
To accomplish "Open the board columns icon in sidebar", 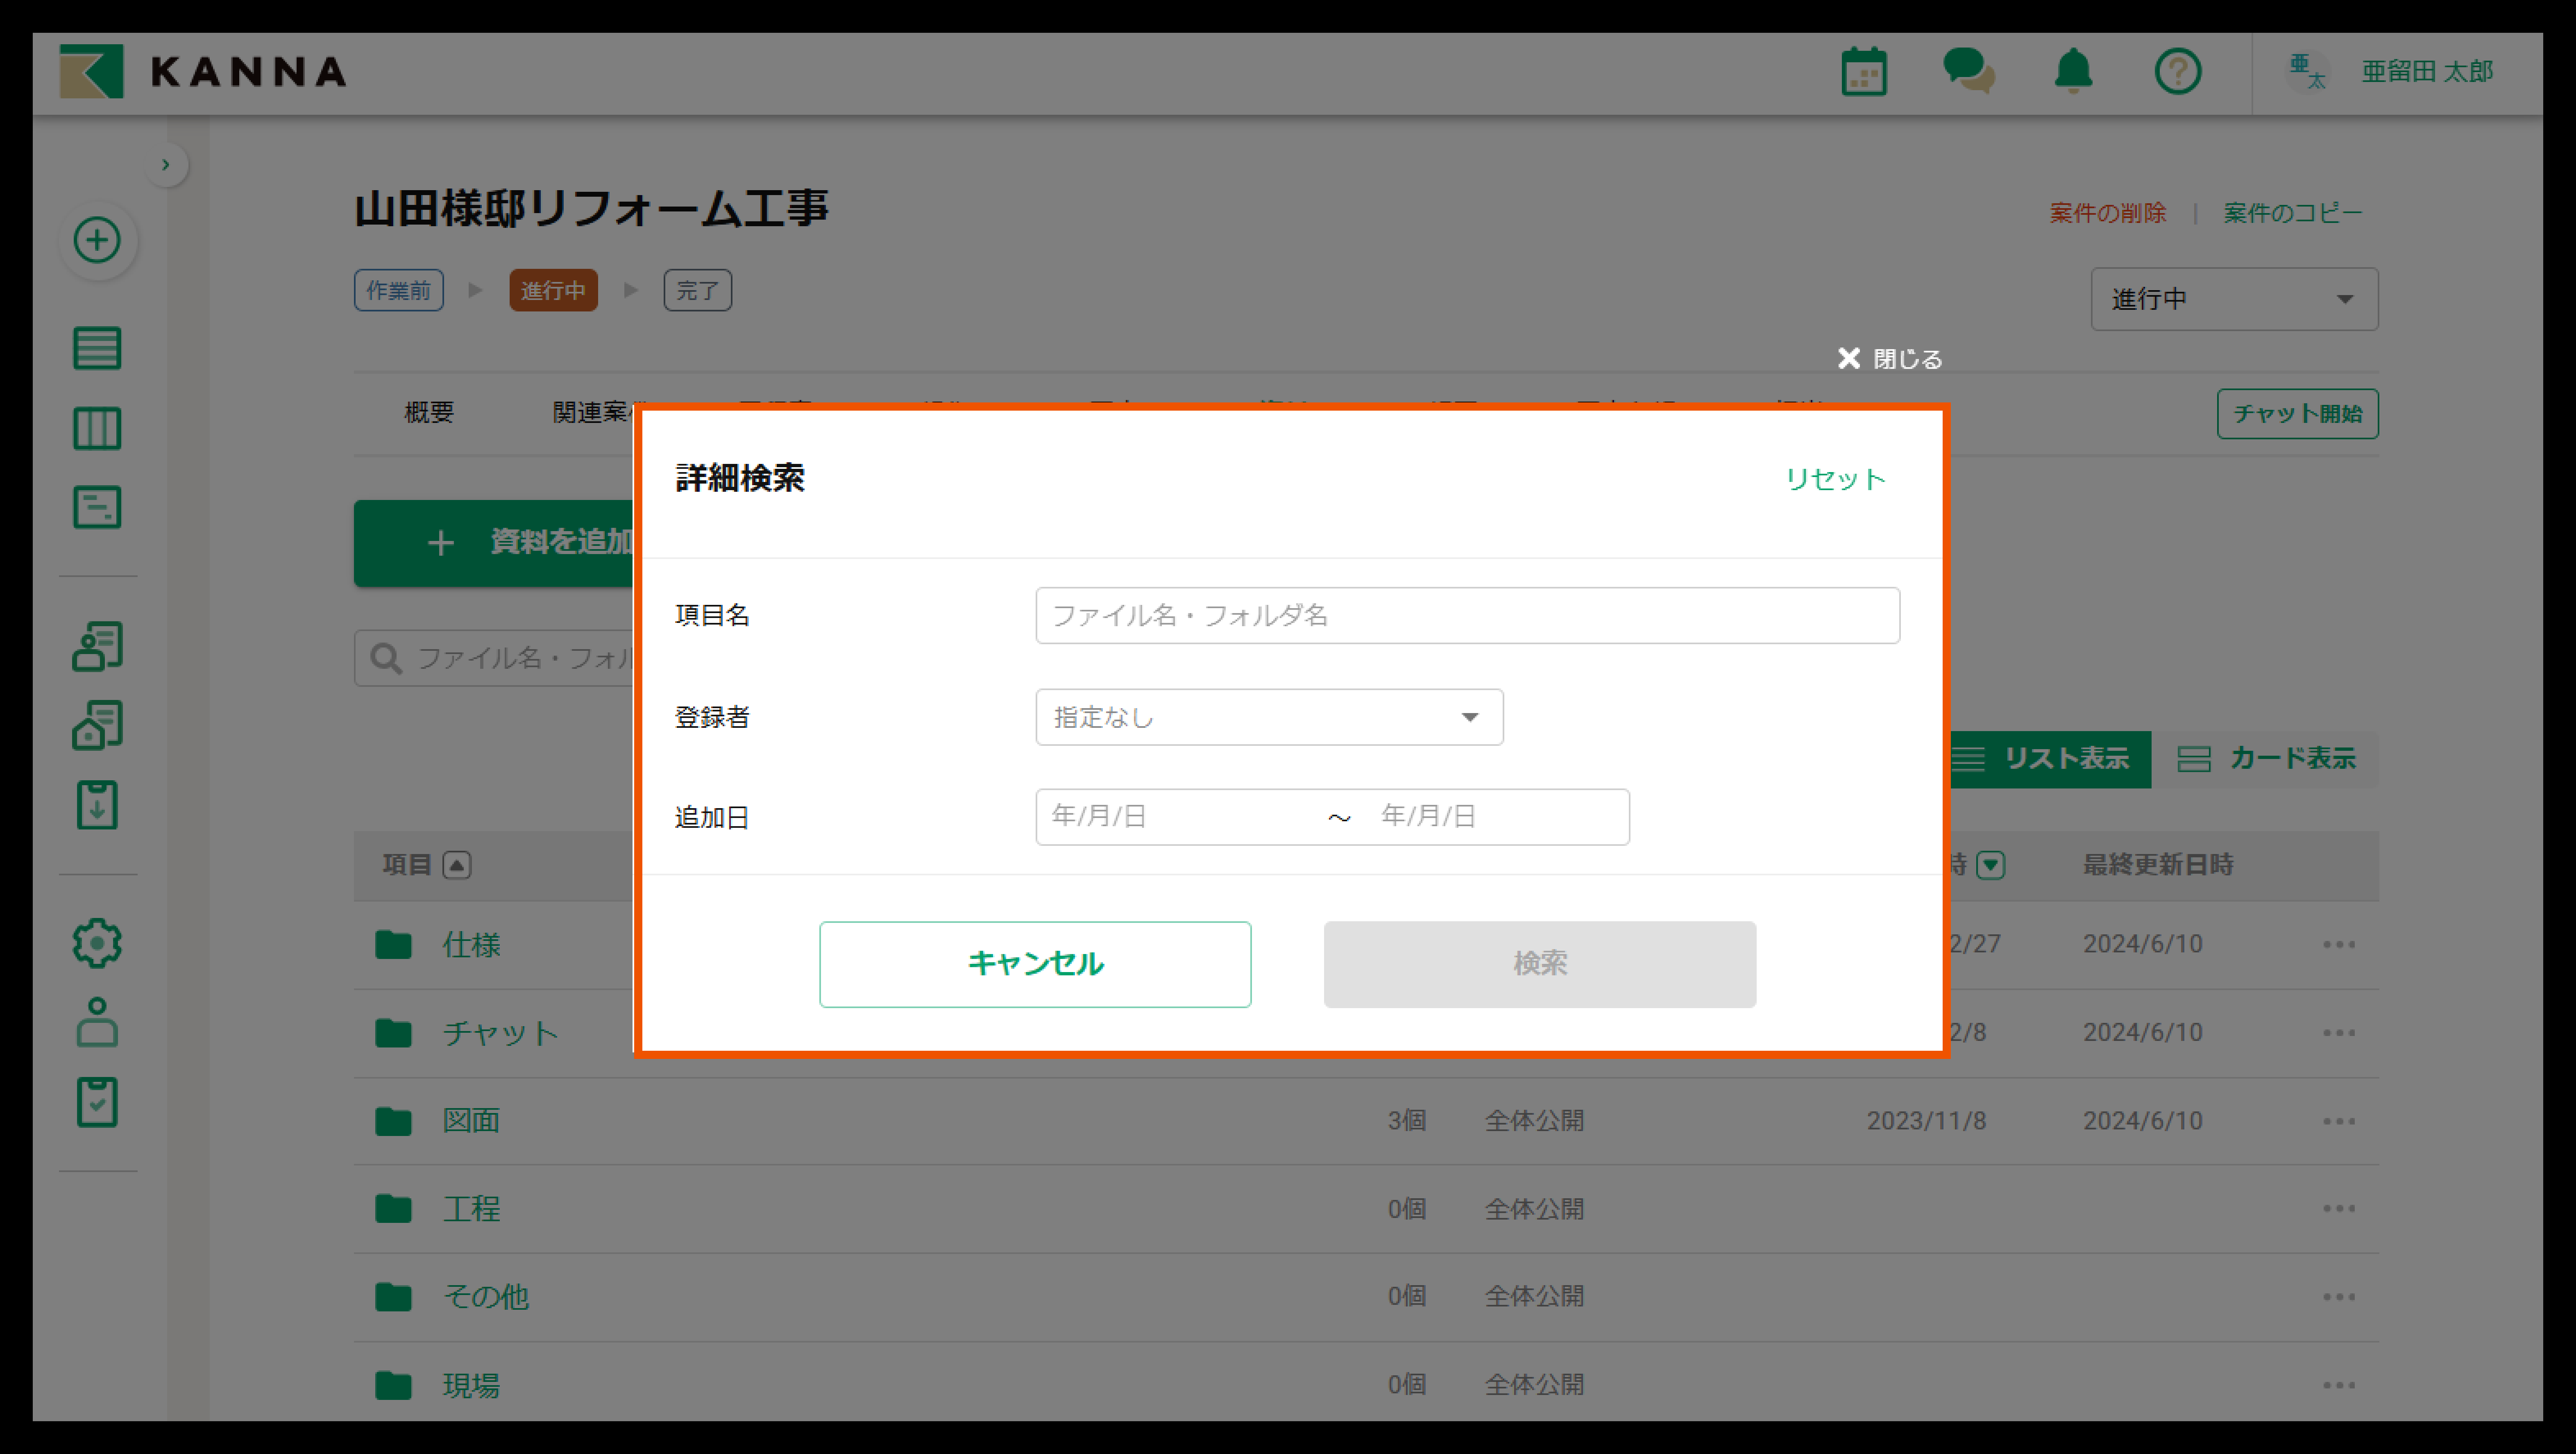I will [97, 428].
